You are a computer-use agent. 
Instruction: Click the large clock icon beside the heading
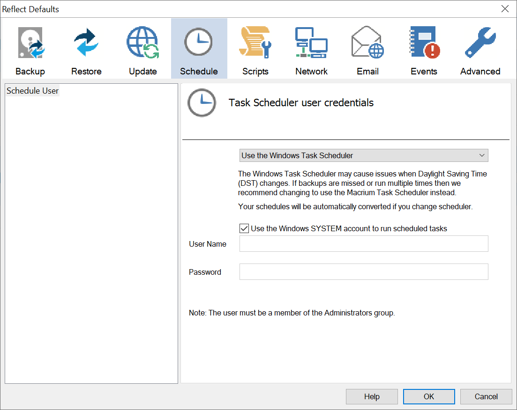[x=202, y=103]
